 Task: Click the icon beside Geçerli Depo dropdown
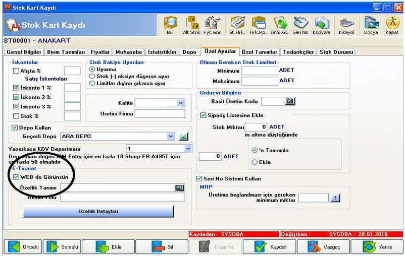(x=184, y=137)
